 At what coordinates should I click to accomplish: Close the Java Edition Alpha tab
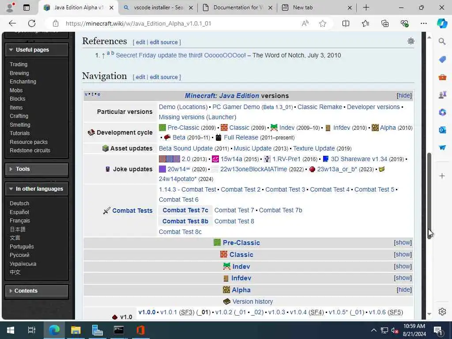tap(111, 8)
